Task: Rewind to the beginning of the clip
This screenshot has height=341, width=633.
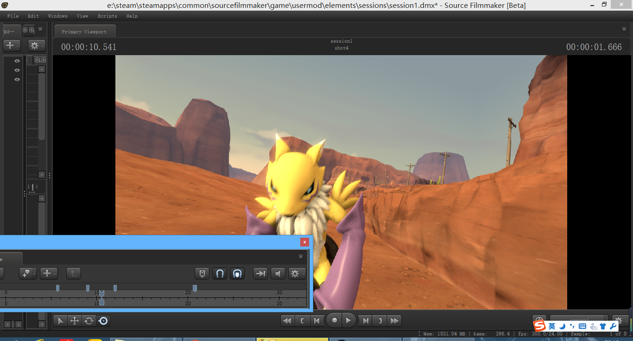Action: pyautogui.click(x=288, y=321)
